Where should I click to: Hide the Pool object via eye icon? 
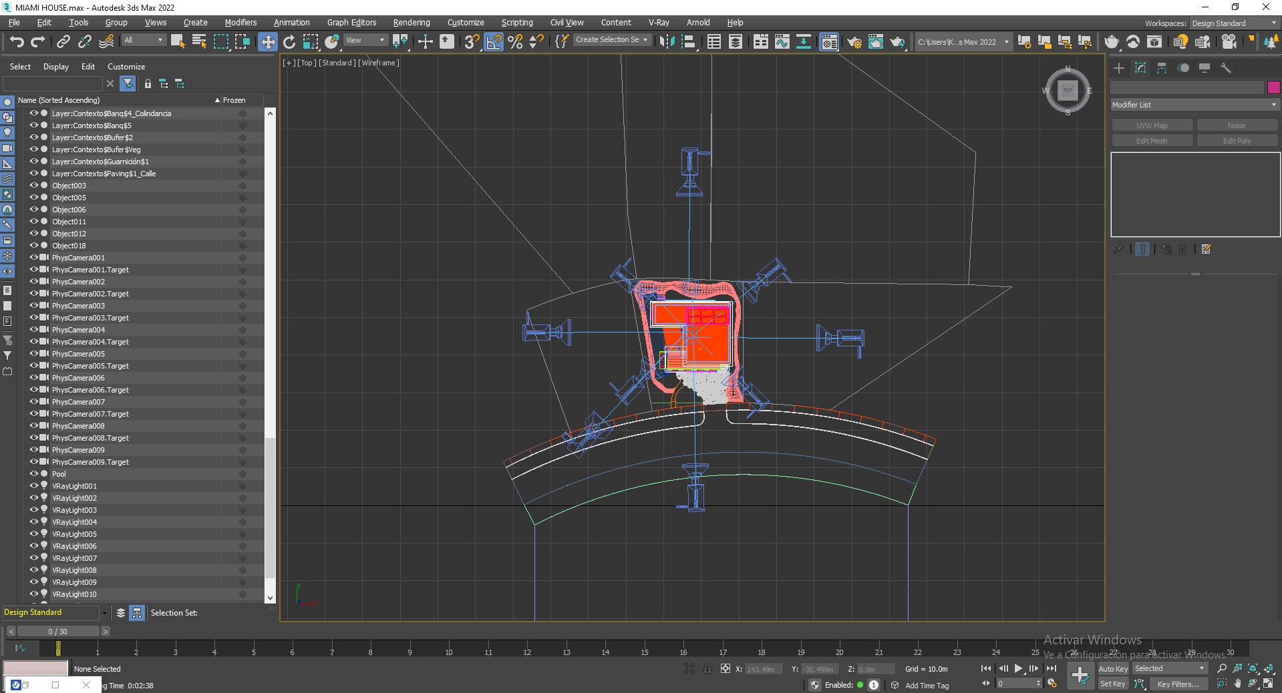point(33,473)
